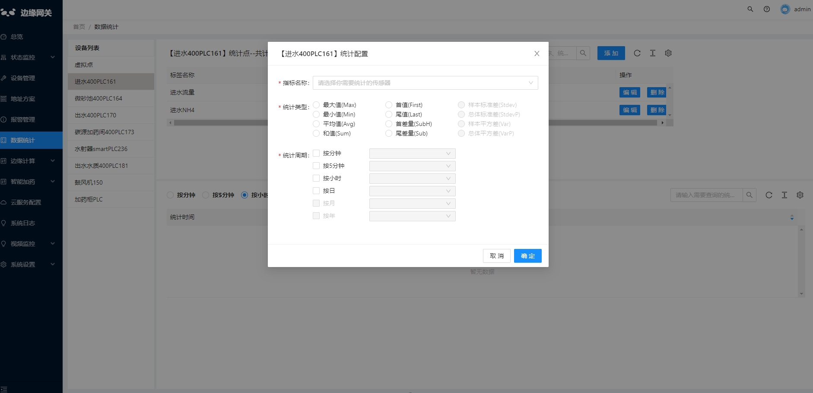The width and height of the screenshot is (813, 393).
Task: Click search icon in statistic-point toolbar
Action: 583,53
